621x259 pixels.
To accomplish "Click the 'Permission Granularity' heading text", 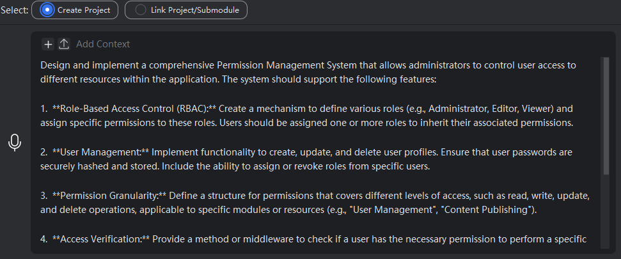I will tap(109, 196).
